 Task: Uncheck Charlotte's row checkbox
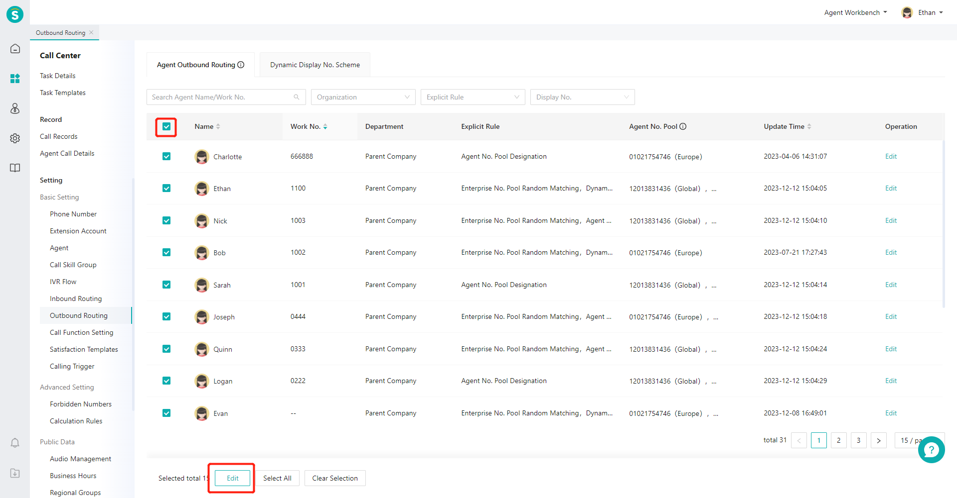(166, 156)
